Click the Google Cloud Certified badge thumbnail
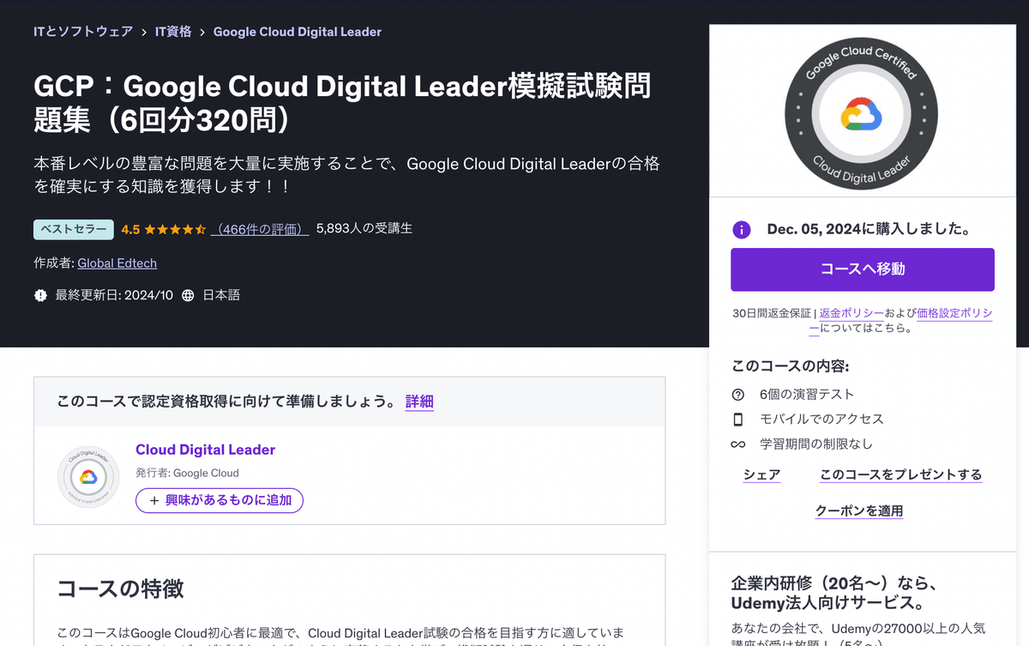Screen dimensions: 1029x646 coord(861,112)
